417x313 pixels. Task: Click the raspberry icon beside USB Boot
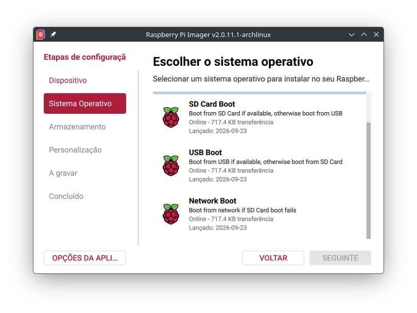point(171,166)
